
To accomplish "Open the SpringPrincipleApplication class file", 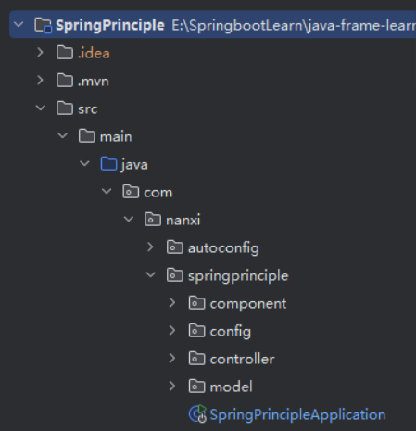I will pyautogui.click(x=297, y=415).
